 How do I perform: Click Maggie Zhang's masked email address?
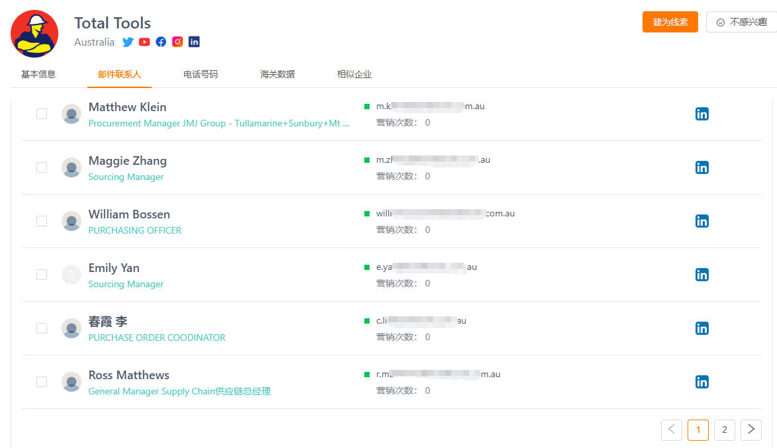(433, 160)
